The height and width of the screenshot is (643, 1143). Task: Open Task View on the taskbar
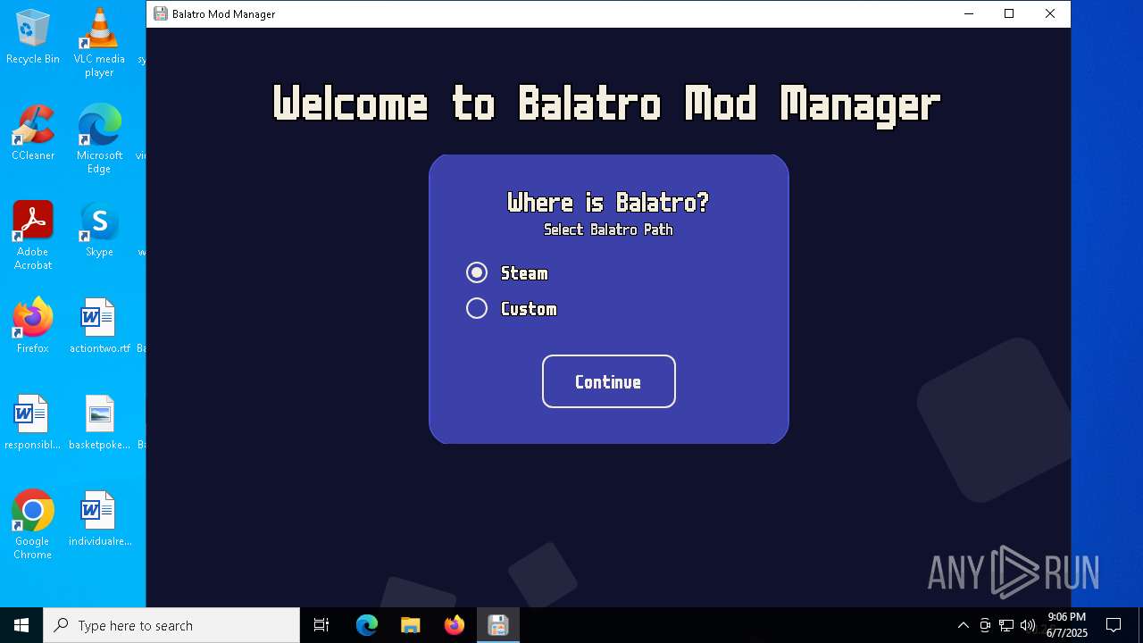tap(321, 625)
